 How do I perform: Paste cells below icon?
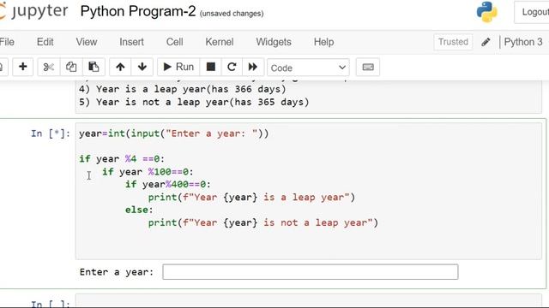coord(94,67)
